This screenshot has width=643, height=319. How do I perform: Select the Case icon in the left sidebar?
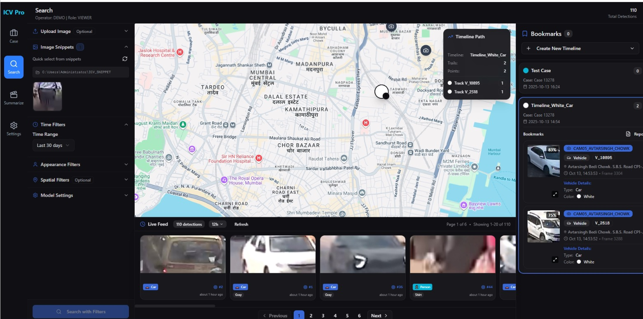tap(13, 36)
